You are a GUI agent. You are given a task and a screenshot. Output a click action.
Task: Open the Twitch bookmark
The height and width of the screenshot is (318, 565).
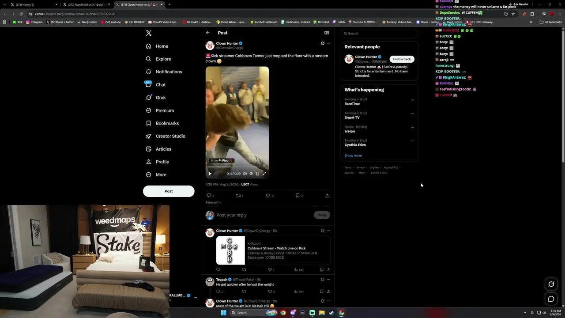click(339, 22)
